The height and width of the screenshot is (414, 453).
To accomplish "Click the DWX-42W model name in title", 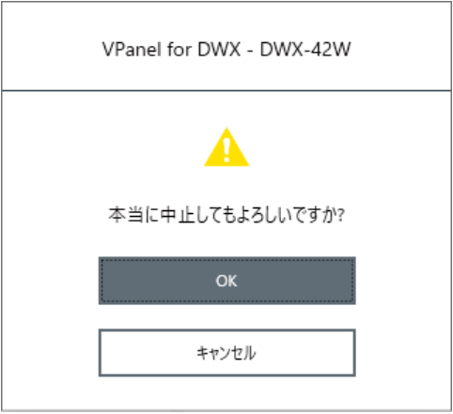I will [305, 49].
